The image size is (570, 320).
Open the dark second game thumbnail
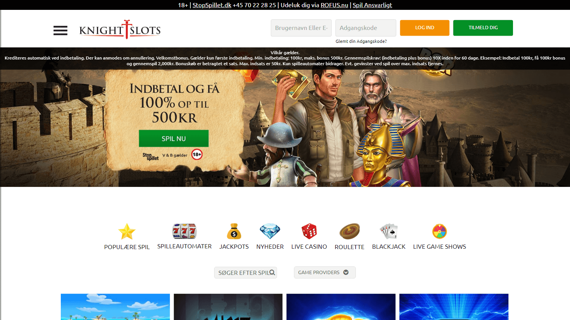click(228, 307)
